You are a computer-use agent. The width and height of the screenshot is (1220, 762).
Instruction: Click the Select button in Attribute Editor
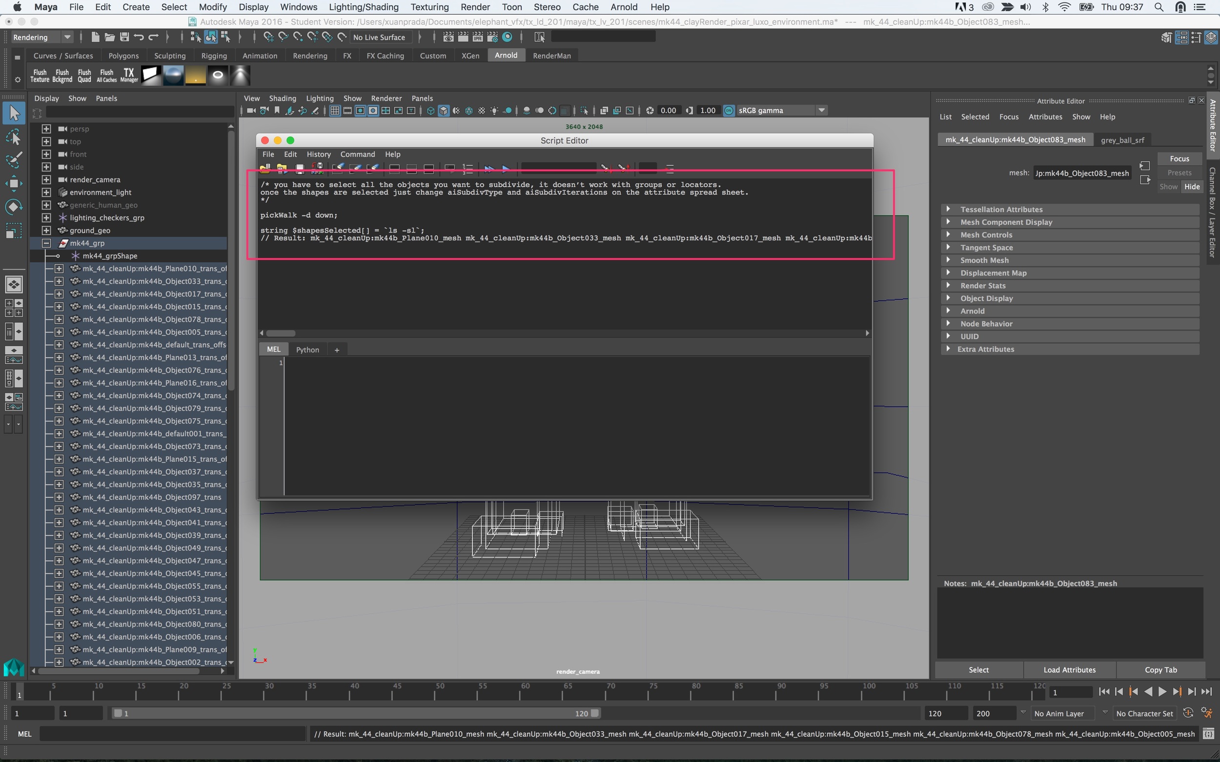pos(978,670)
